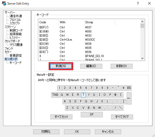Click the 初期化 button
Screen dimensions: 155x137
tap(46, 132)
